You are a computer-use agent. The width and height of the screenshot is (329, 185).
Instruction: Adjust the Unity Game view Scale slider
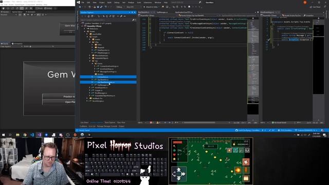(41, 46)
